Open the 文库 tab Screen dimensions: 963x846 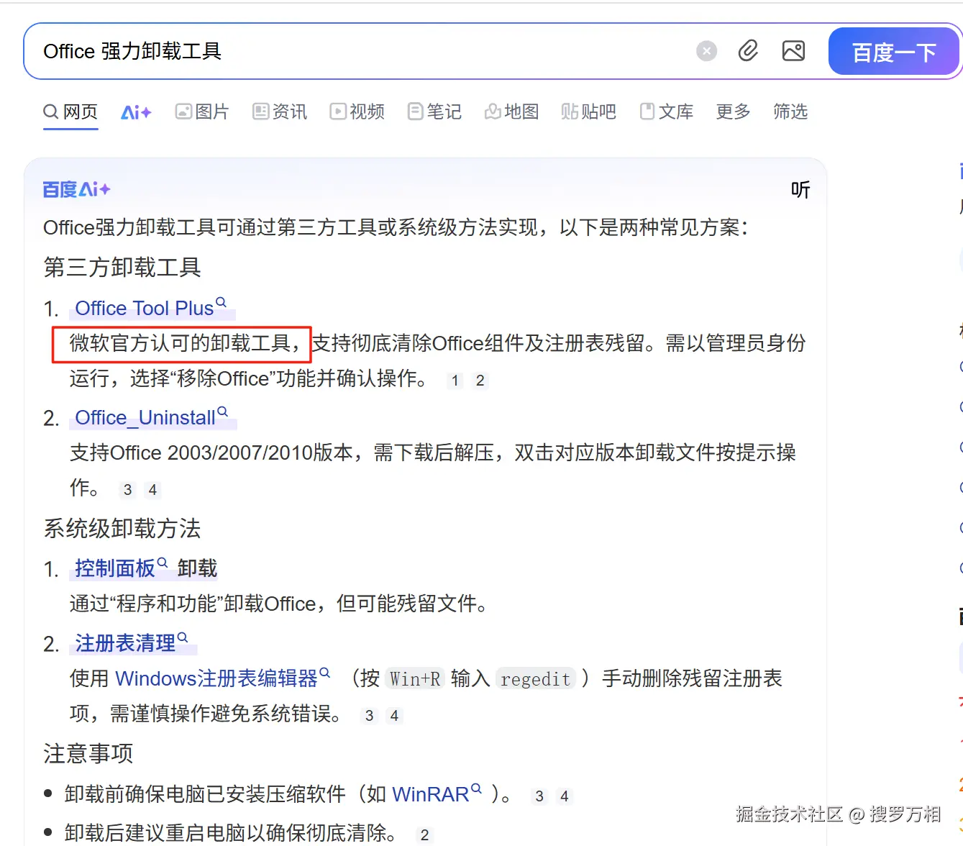[x=667, y=112]
